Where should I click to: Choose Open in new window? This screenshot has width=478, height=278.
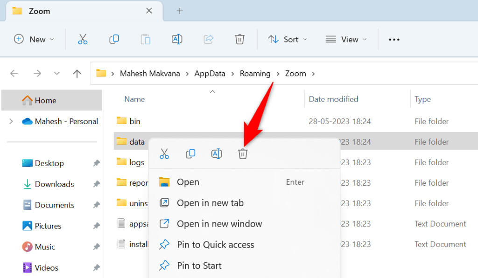coord(244,224)
